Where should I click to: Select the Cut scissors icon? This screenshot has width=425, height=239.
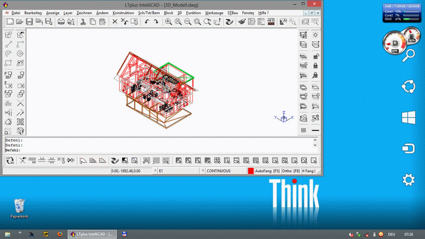[83, 22]
